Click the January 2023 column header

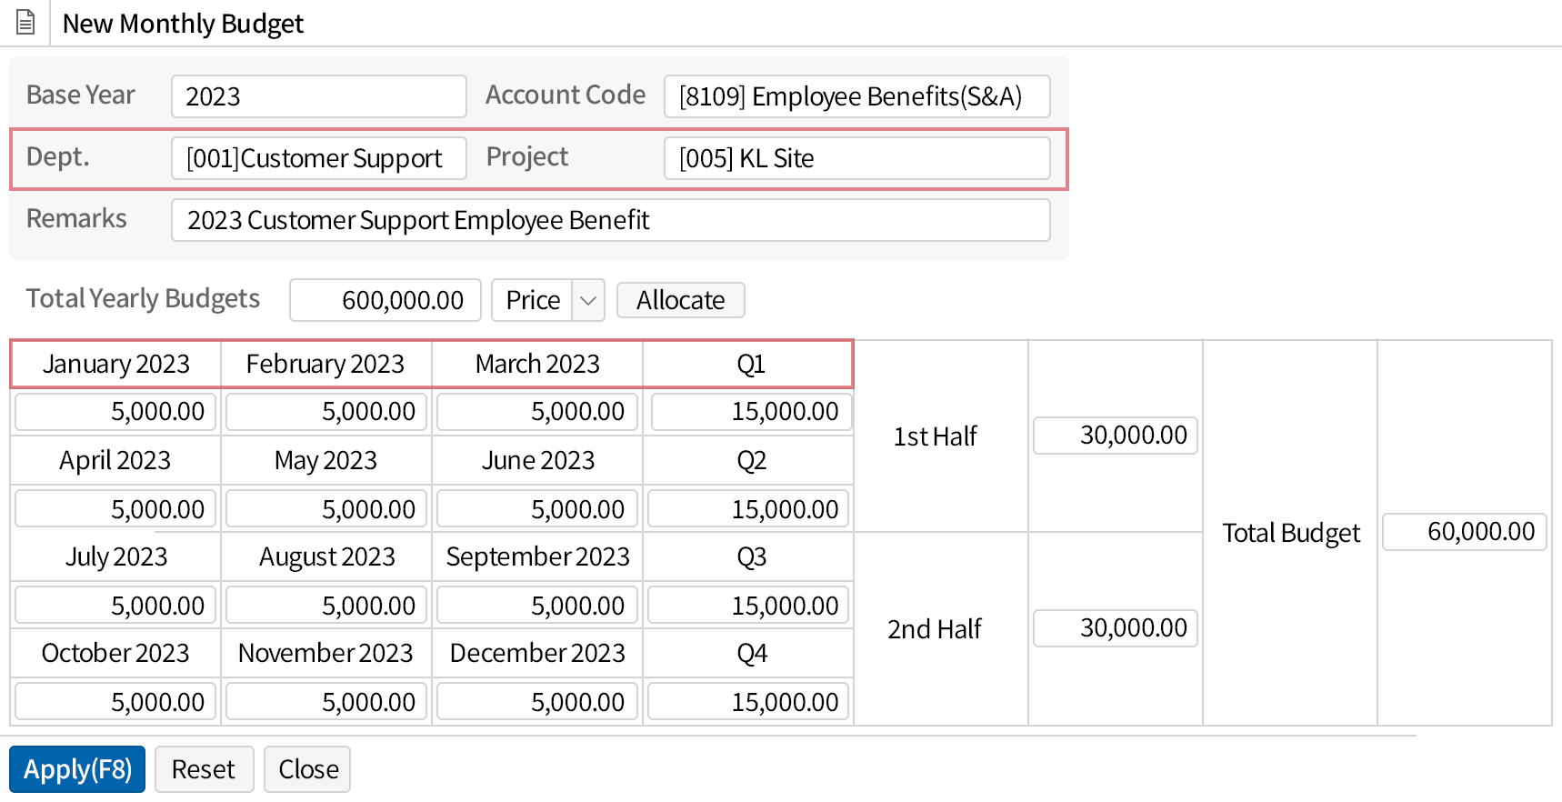coord(116,364)
